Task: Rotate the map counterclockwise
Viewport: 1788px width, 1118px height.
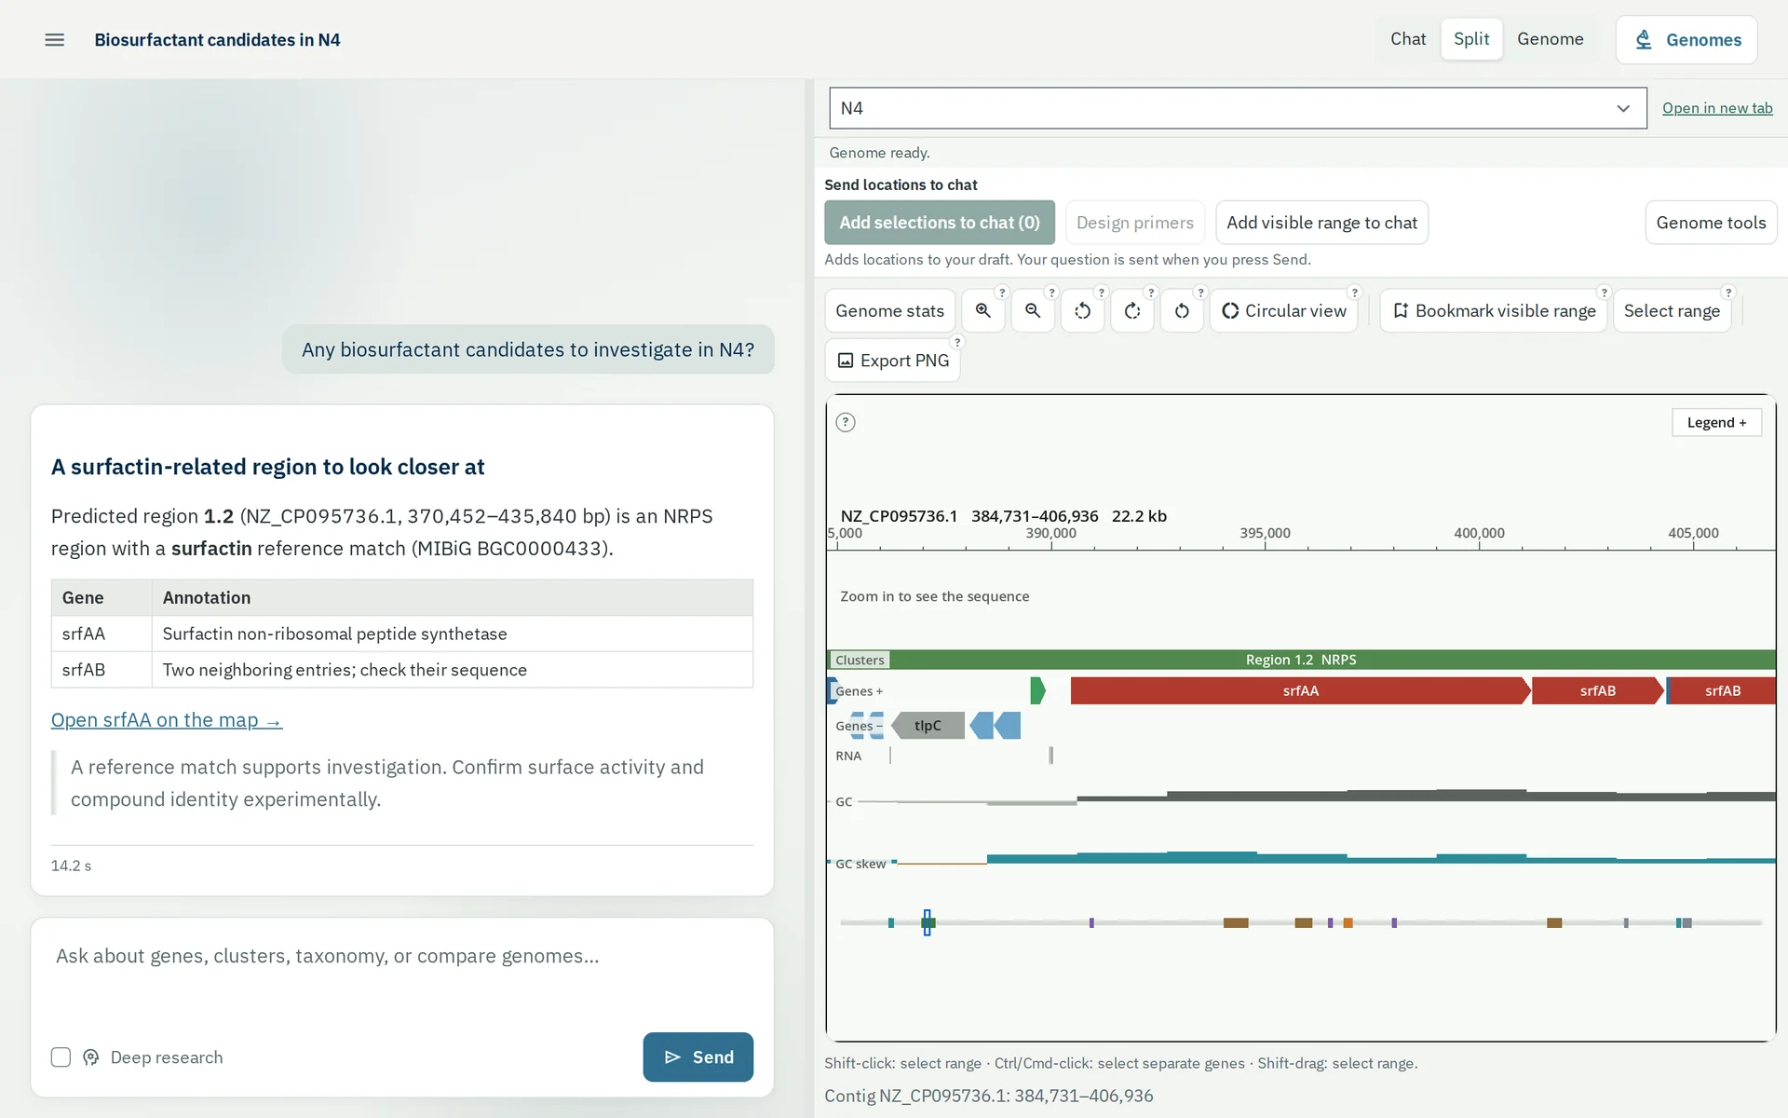Action: (x=1082, y=311)
